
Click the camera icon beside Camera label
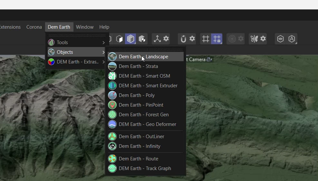(x=209, y=60)
